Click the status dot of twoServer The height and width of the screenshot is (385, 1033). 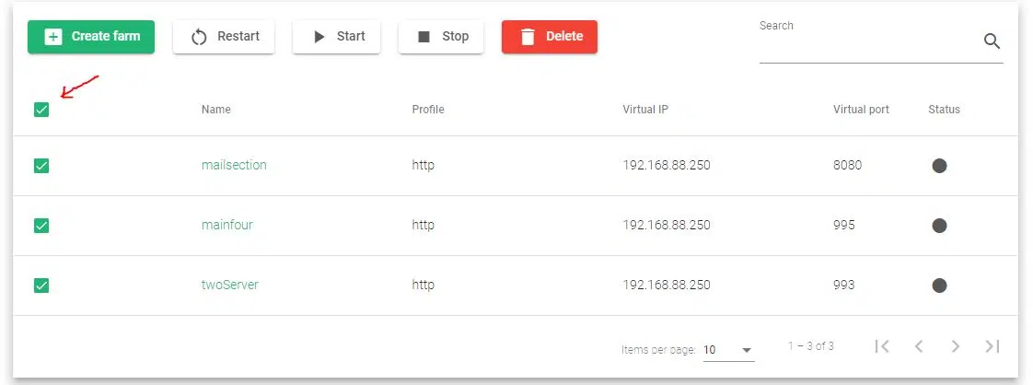[939, 286]
